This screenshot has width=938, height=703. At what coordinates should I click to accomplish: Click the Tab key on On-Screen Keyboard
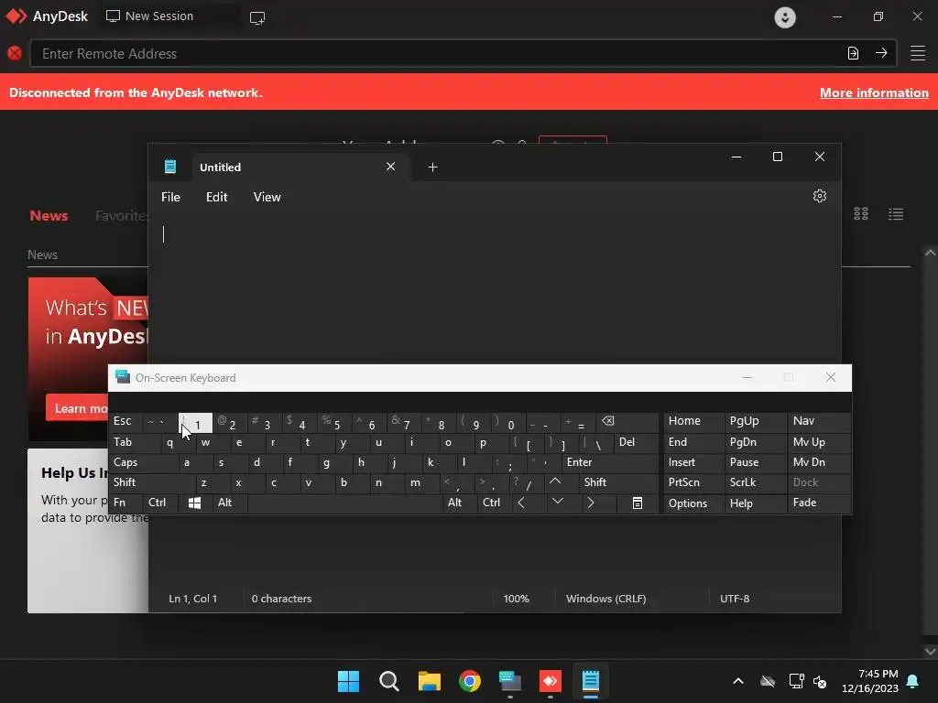134,442
